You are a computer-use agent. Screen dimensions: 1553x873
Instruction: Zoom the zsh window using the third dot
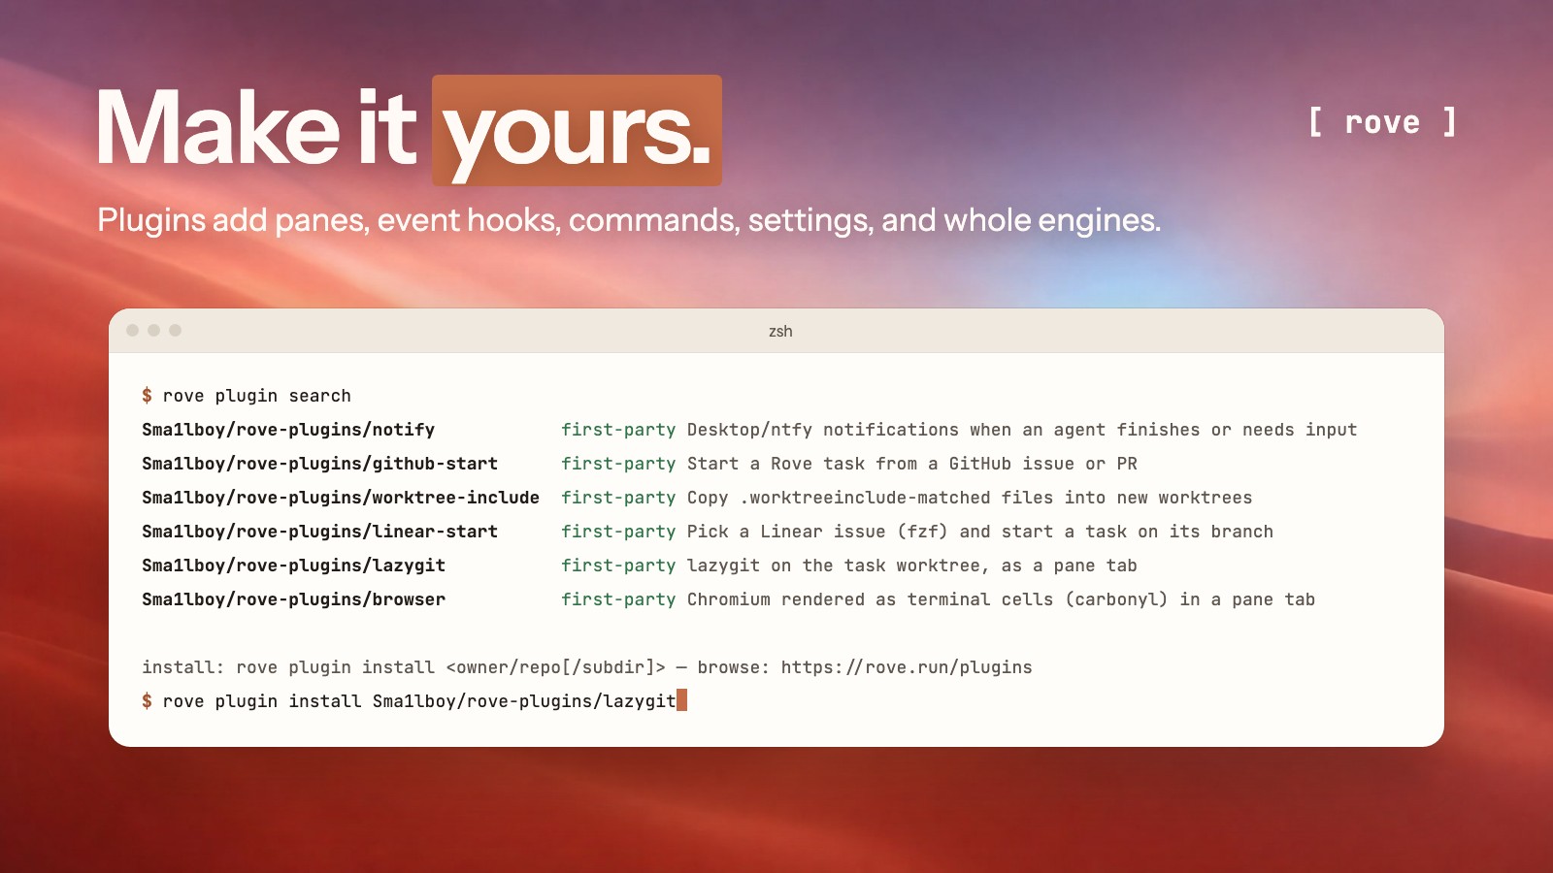coord(176,331)
